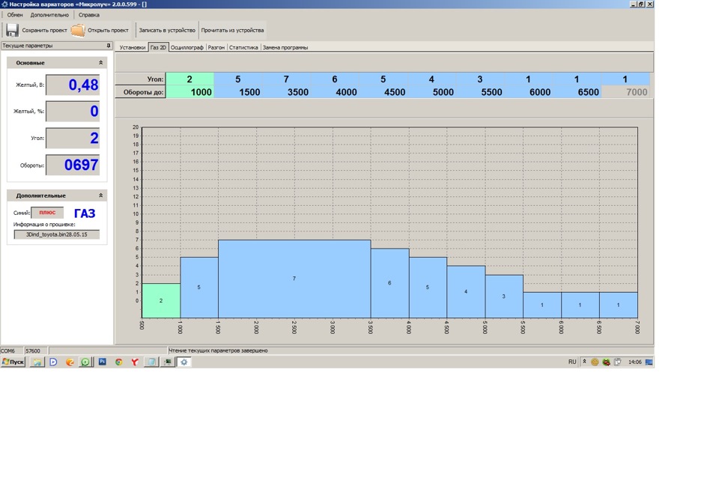Viewport: 719px width, 477px height.
Task: Click Прочитать из устройства button
Action: point(232,30)
